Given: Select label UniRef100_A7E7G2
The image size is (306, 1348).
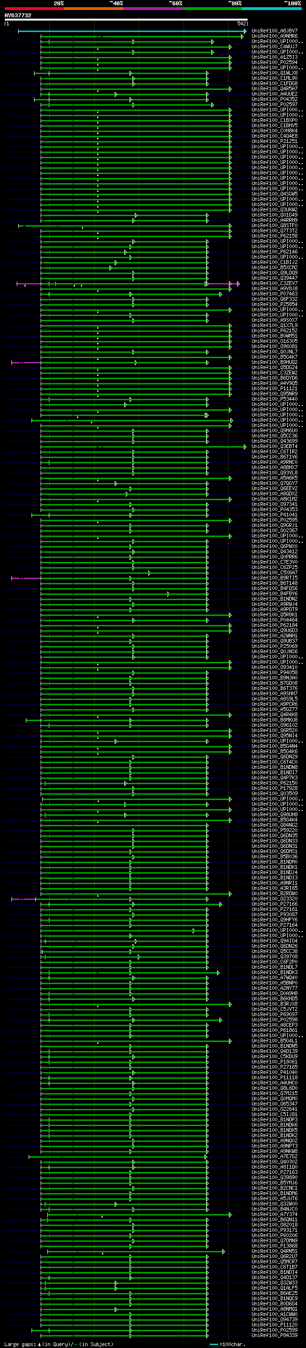Looking at the screenshot, I should pyautogui.click(x=274, y=1156).
